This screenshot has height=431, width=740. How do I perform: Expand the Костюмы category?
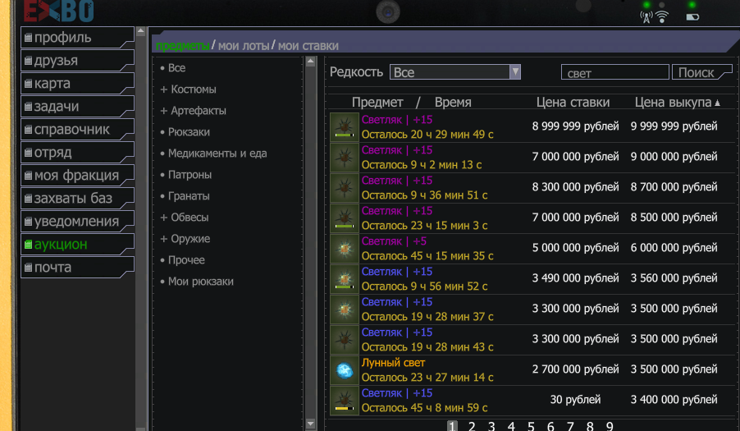[189, 89]
